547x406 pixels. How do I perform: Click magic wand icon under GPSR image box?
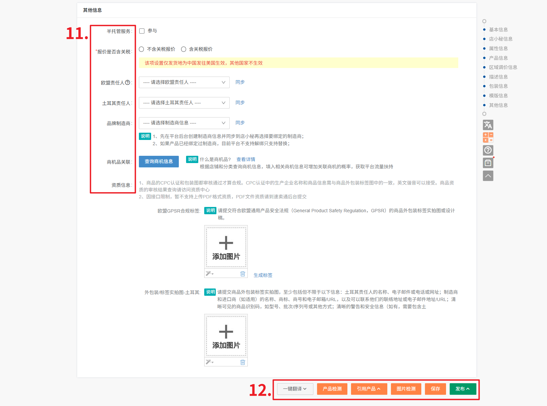[x=209, y=274]
